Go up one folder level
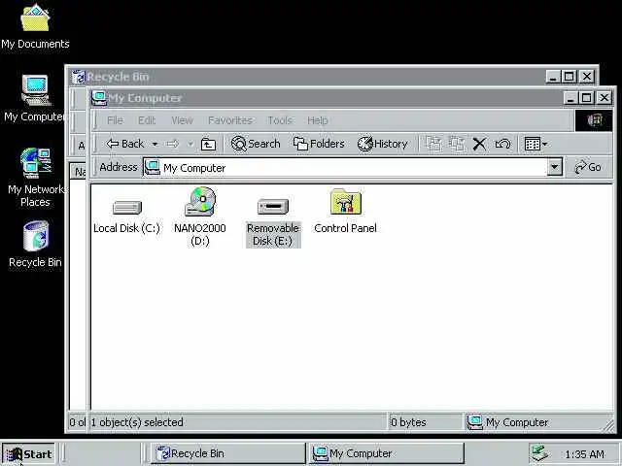 coord(208,145)
